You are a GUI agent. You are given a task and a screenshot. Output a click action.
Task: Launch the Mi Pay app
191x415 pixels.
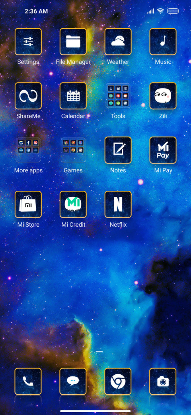click(x=163, y=150)
